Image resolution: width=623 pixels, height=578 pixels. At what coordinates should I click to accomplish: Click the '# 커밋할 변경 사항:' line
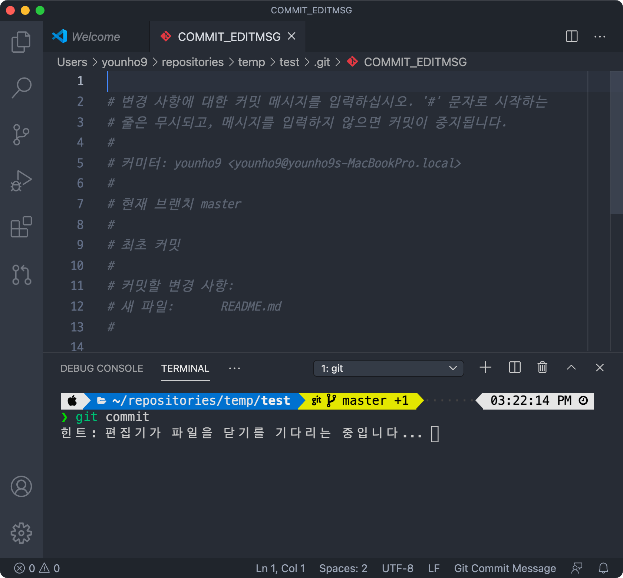point(171,286)
